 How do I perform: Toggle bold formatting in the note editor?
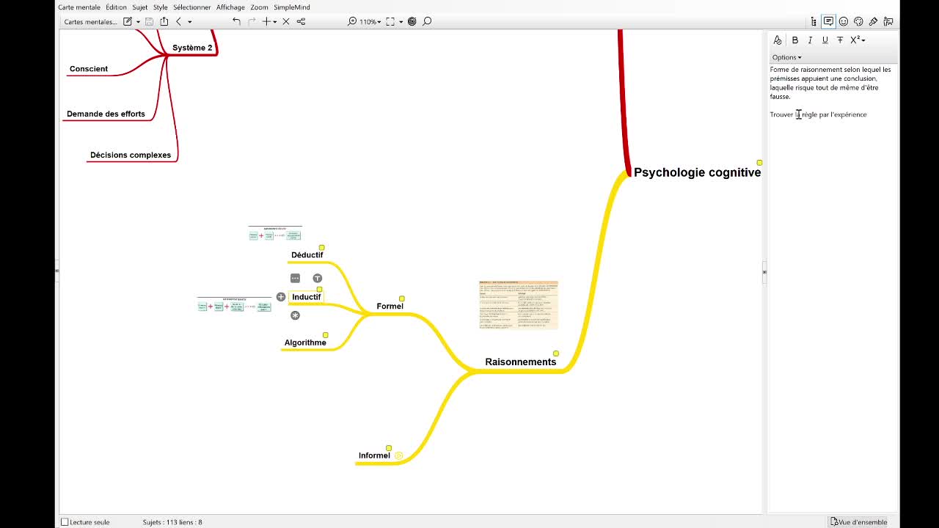[794, 40]
